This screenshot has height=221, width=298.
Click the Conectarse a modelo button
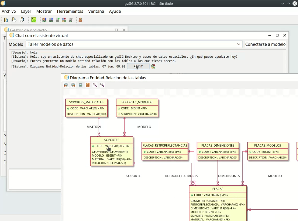[x=265, y=44]
